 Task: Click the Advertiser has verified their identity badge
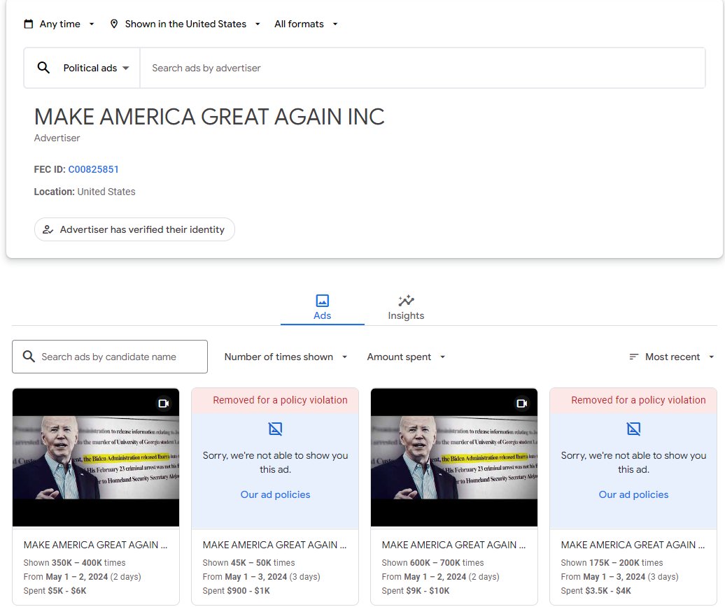pos(134,229)
